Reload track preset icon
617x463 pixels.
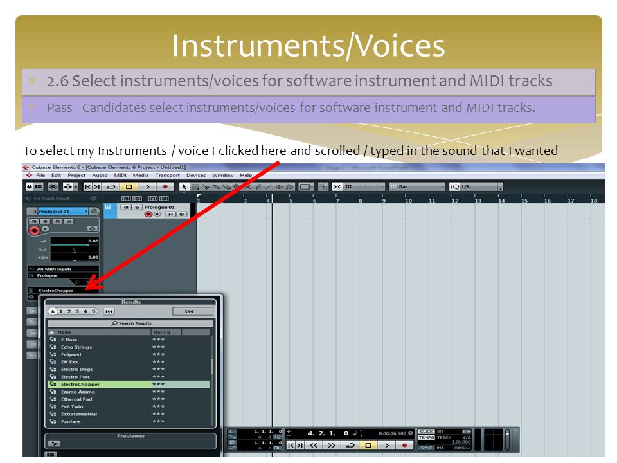coord(93,199)
